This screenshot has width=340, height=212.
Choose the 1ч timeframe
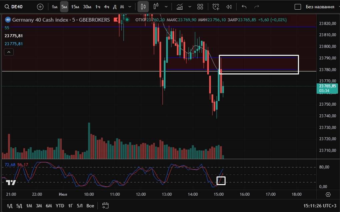[x=98, y=7]
